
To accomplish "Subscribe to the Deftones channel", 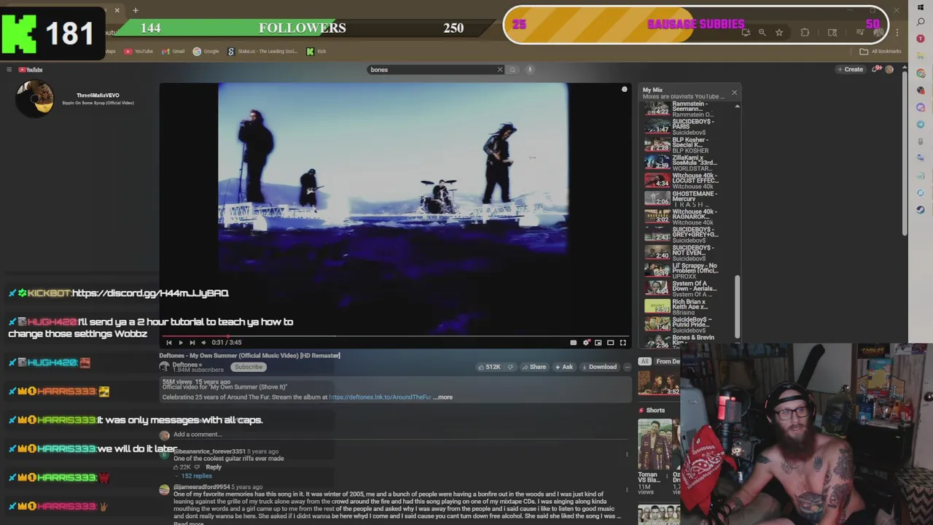I will pyautogui.click(x=248, y=367).
